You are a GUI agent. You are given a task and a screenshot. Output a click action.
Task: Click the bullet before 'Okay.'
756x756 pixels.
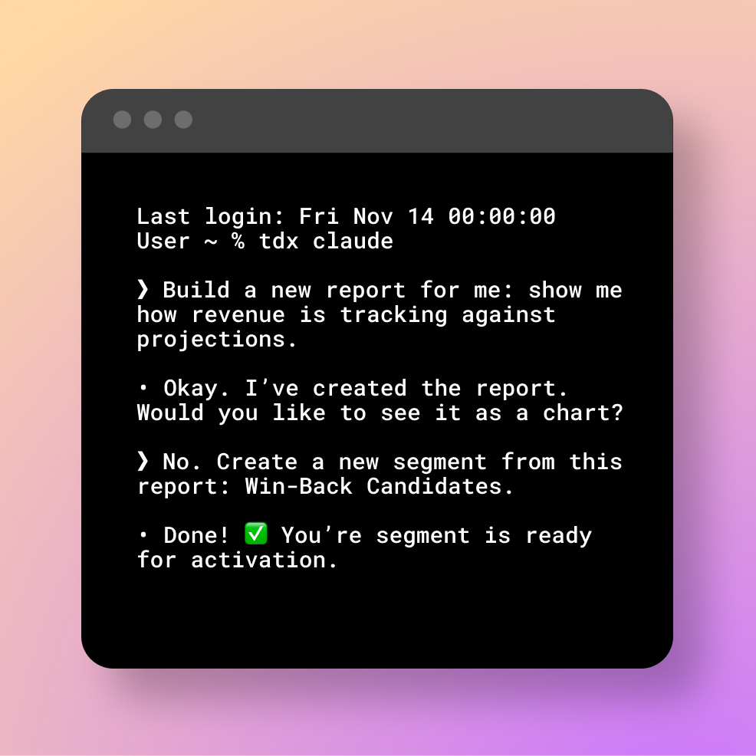click(x=143, y=387)
